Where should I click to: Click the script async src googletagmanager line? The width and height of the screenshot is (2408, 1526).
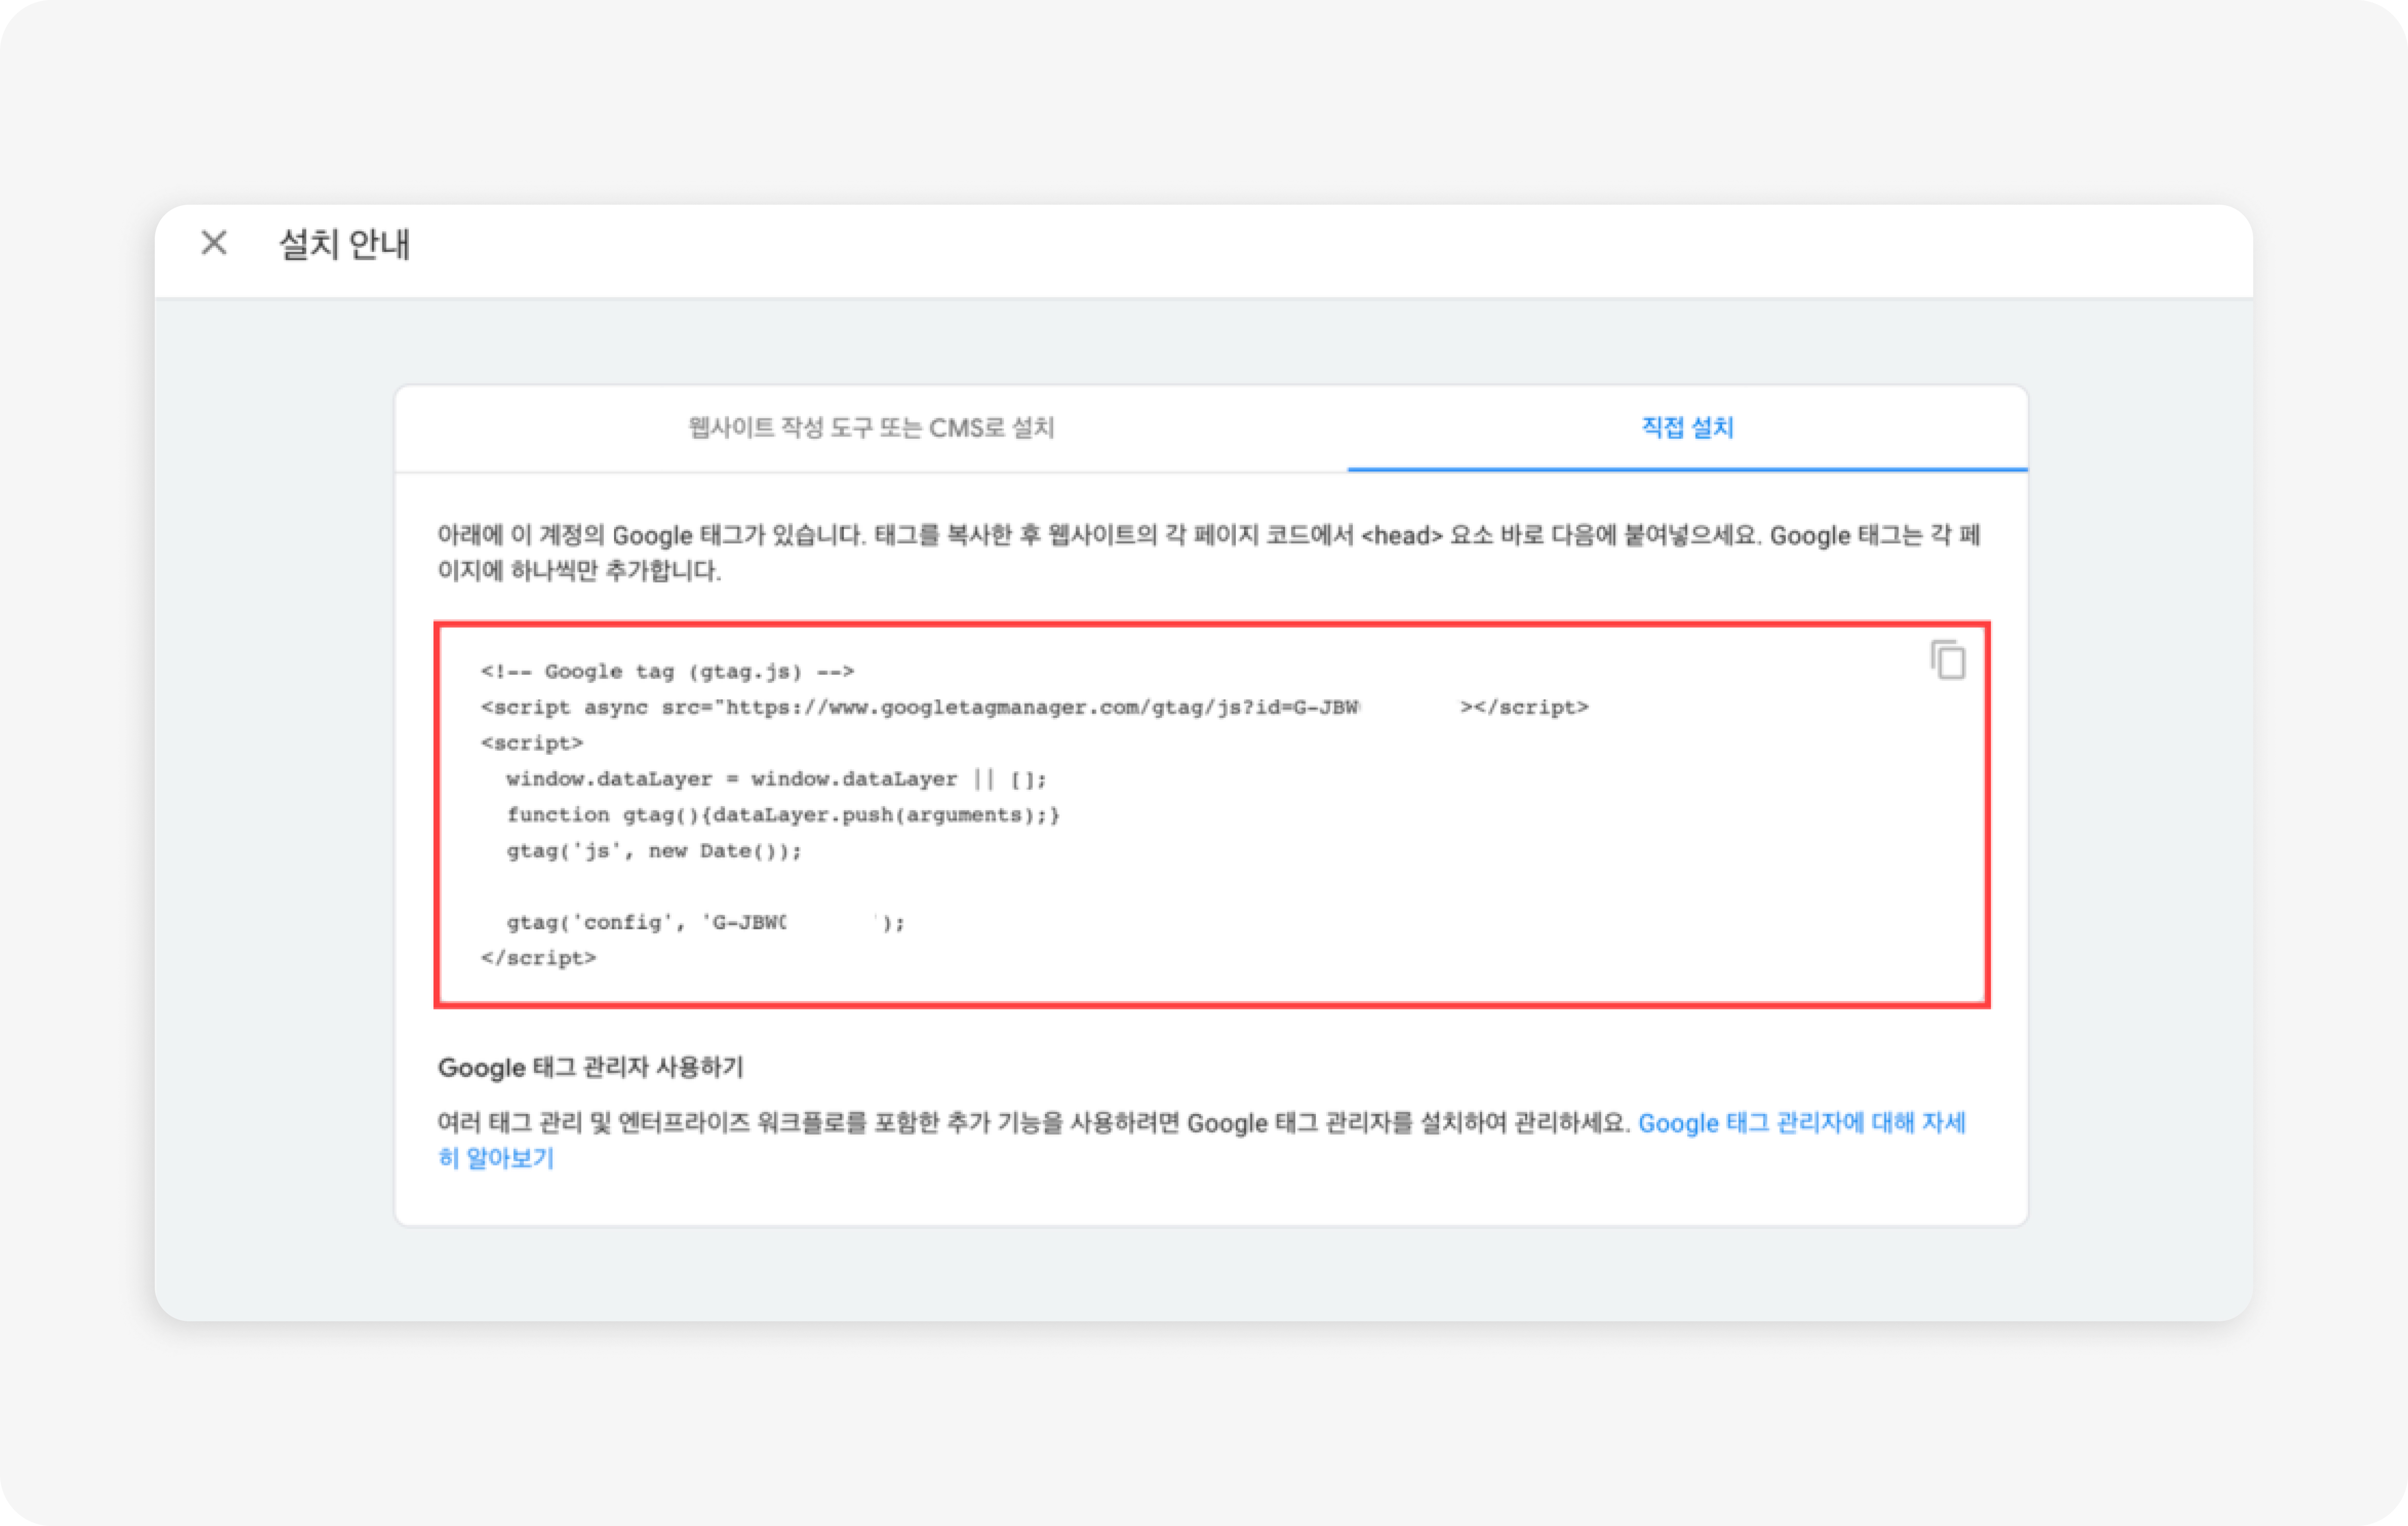(x=1034, y=708)
